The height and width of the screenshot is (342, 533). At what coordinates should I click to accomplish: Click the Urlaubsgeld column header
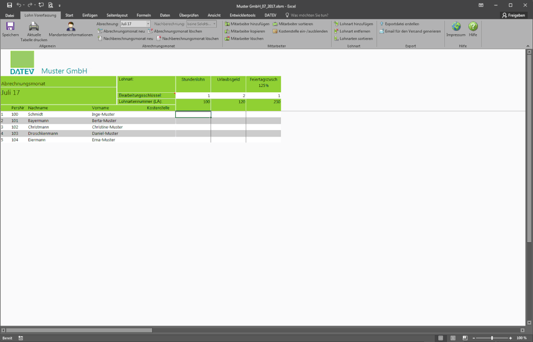click(229, 84)
